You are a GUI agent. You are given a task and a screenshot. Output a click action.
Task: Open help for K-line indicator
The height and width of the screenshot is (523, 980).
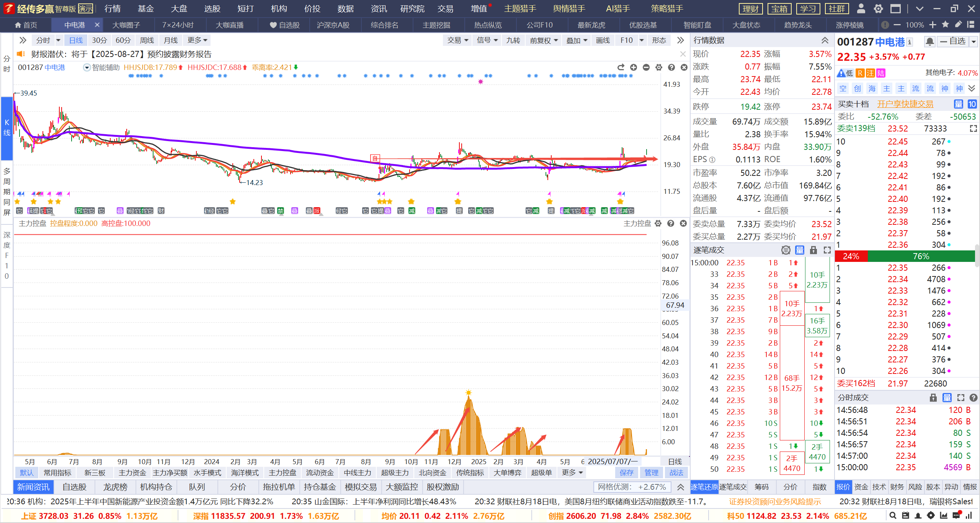[x=671, y=67]
